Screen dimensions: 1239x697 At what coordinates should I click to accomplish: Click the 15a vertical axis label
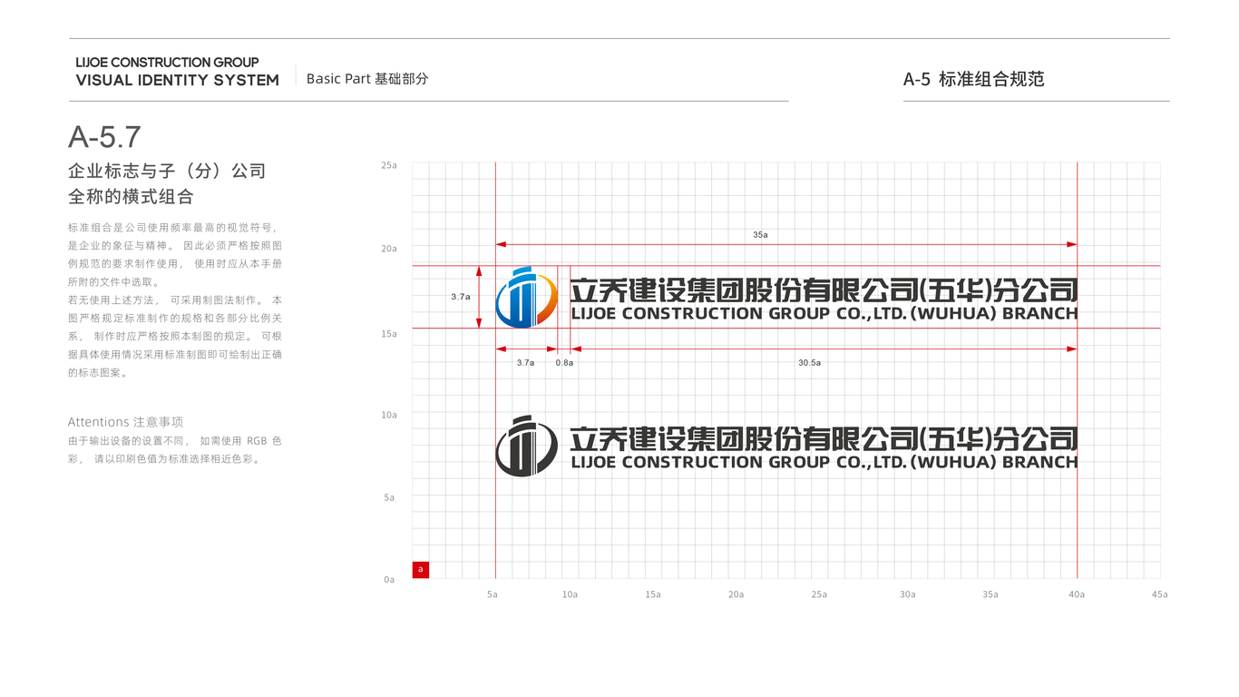[x=389, y=334]
